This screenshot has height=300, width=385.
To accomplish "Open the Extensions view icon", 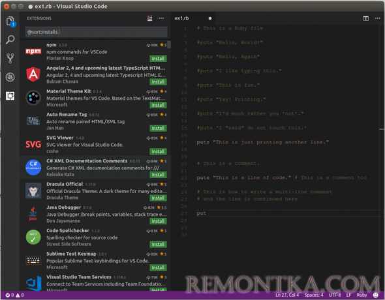I will click(x=10, y=96).
